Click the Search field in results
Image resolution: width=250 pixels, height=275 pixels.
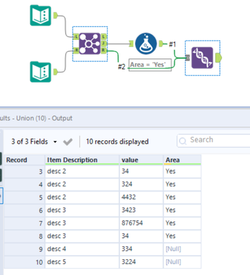coord(214,140)
